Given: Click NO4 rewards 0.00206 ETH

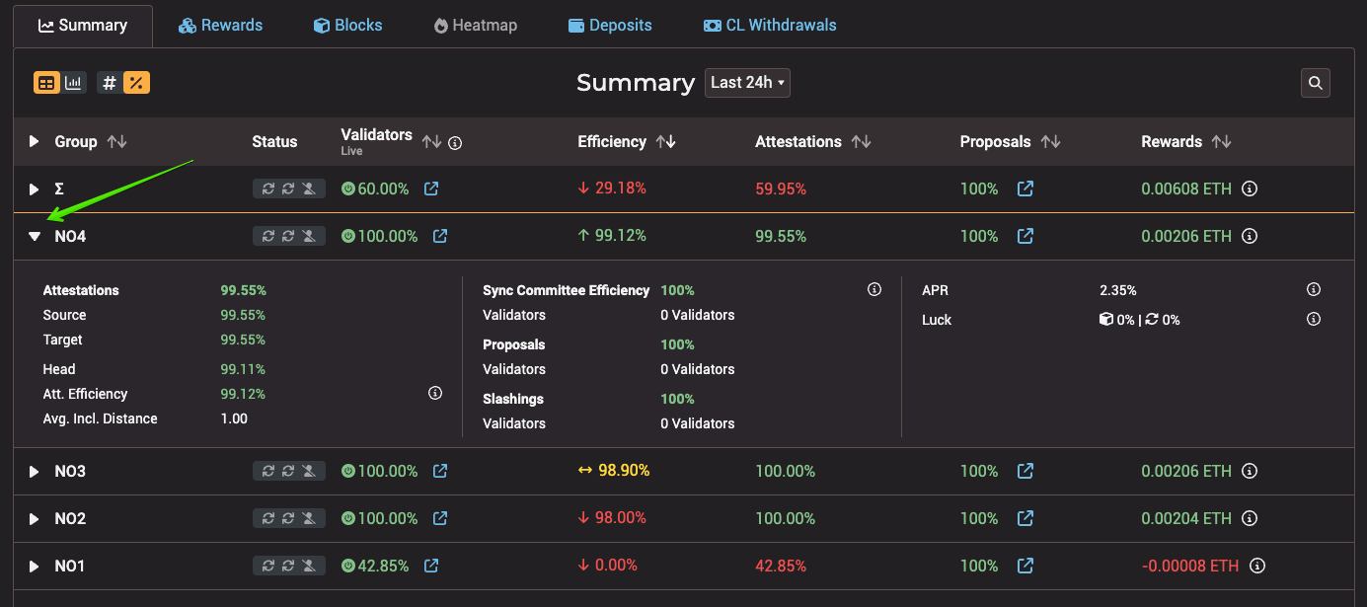Looking at the screenshot, I should (x=1186, y=236).
